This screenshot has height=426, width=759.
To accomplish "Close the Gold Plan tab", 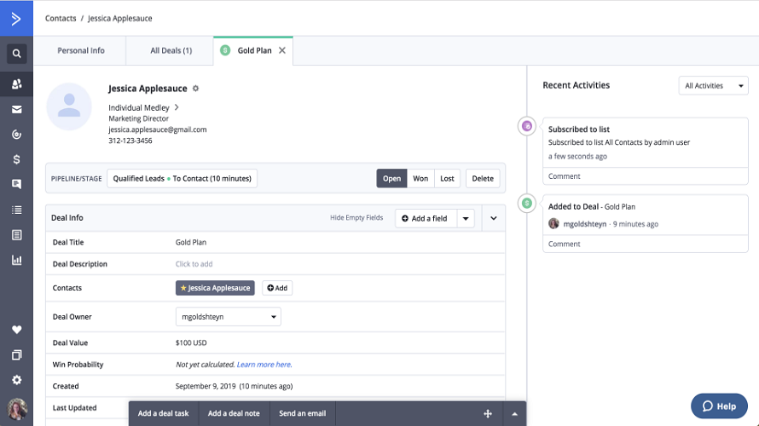I will (282, 51).
